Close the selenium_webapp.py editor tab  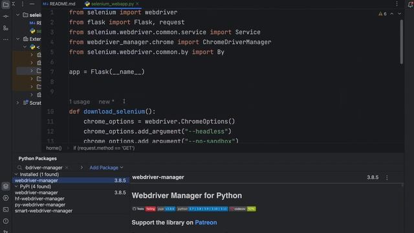pos(137,4)
